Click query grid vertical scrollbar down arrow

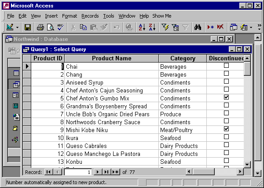(x=247, y=165)
